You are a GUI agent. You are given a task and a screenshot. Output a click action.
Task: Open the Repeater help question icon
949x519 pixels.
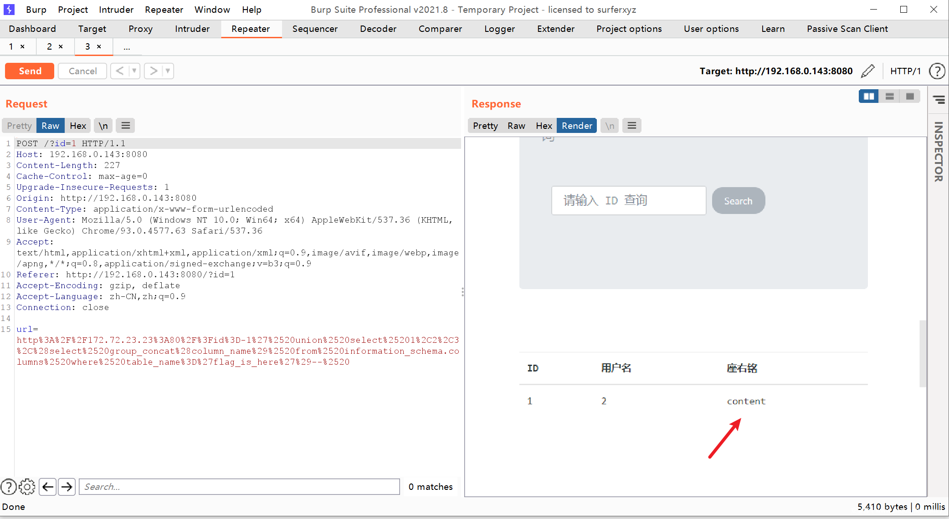pos(937,71)
